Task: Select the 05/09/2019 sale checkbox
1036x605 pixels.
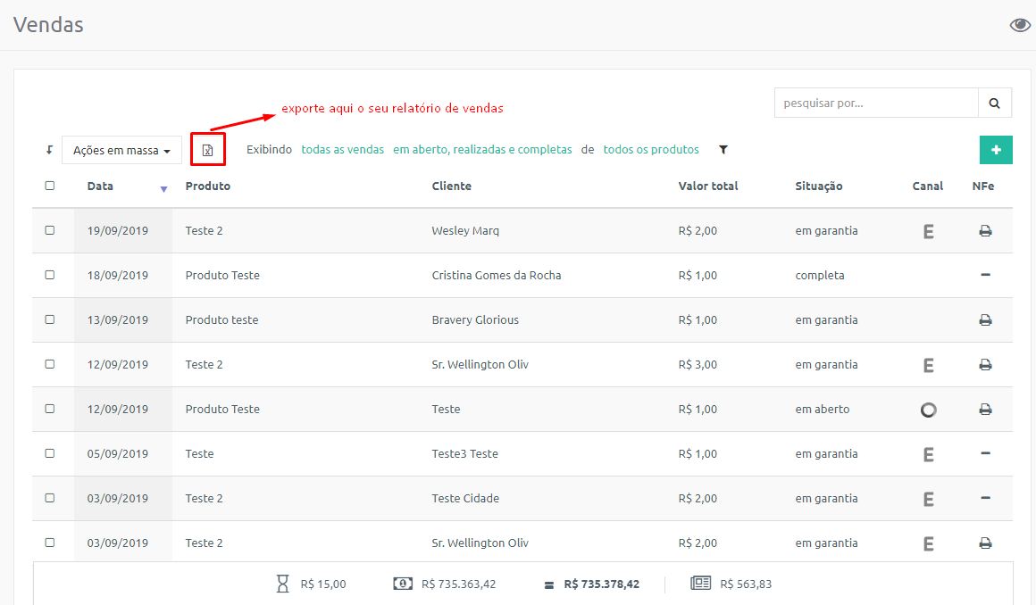Action: tap(49, 453)
